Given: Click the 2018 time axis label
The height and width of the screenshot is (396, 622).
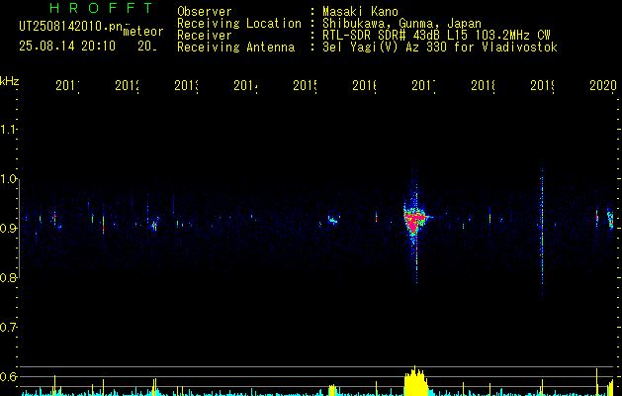Looking at the screenshot, I should (483, 85).
